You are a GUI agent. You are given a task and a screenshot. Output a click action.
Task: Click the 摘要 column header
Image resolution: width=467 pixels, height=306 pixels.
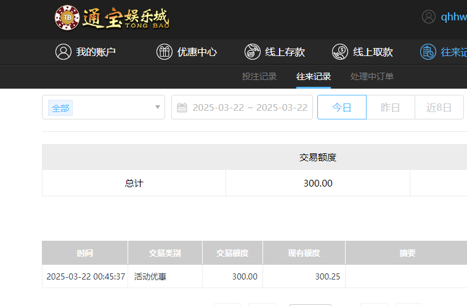[x=406, y=252]
